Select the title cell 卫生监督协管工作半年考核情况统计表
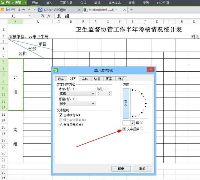Viewport: 200px width, 180px height. (x=128, y=29)
